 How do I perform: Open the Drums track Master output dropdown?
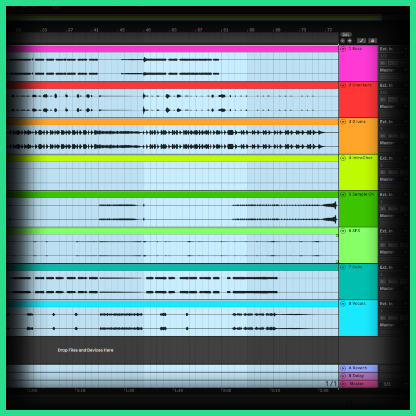click(x=393, y=143)
